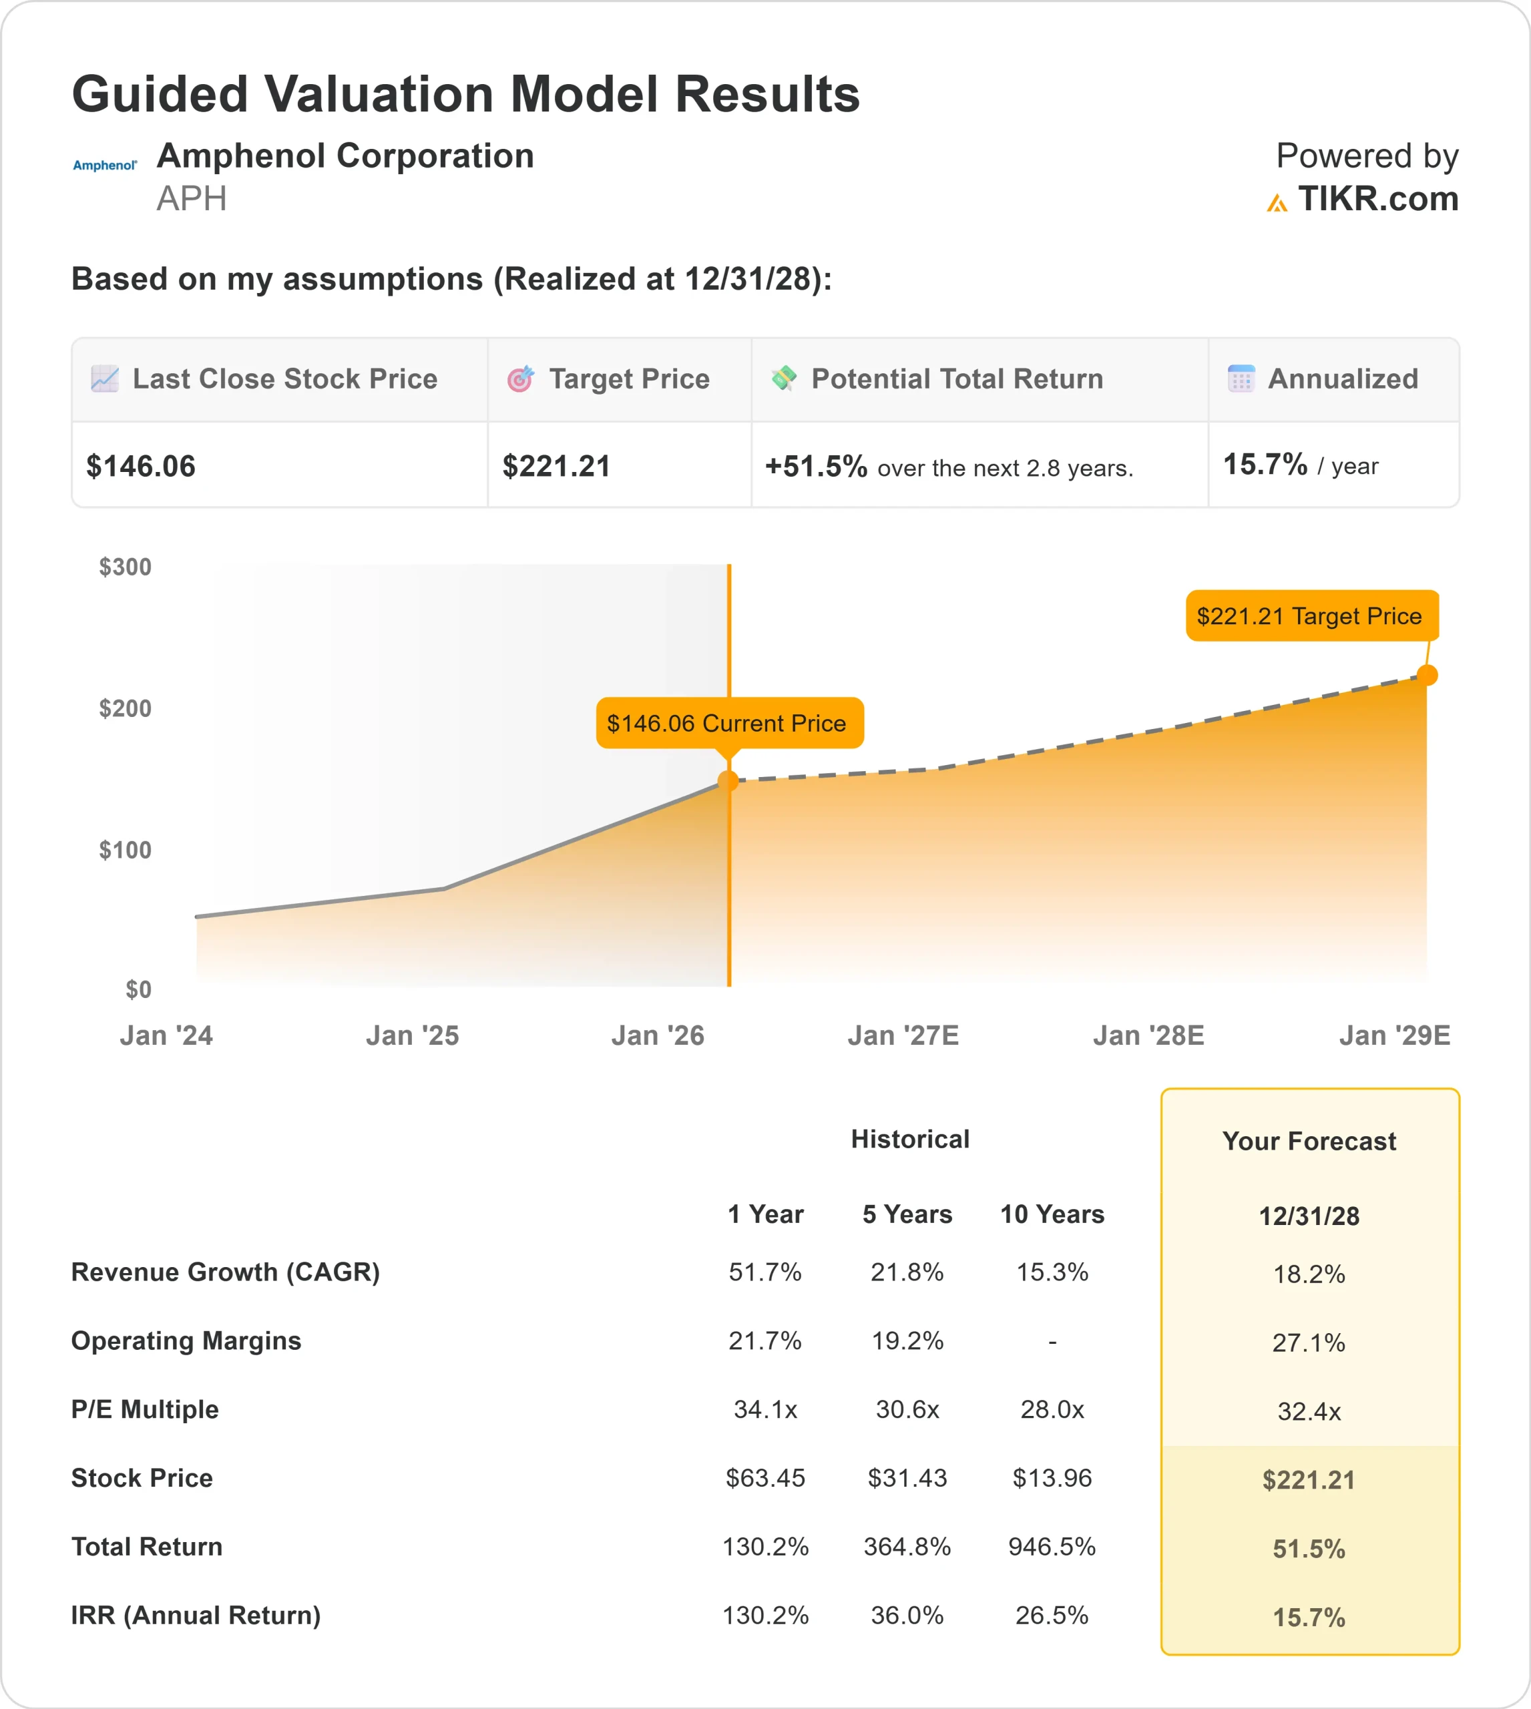Select the Historical column header
Image resolution: width=1531 pixels, height=1709 pixels.
[910, 1139]
